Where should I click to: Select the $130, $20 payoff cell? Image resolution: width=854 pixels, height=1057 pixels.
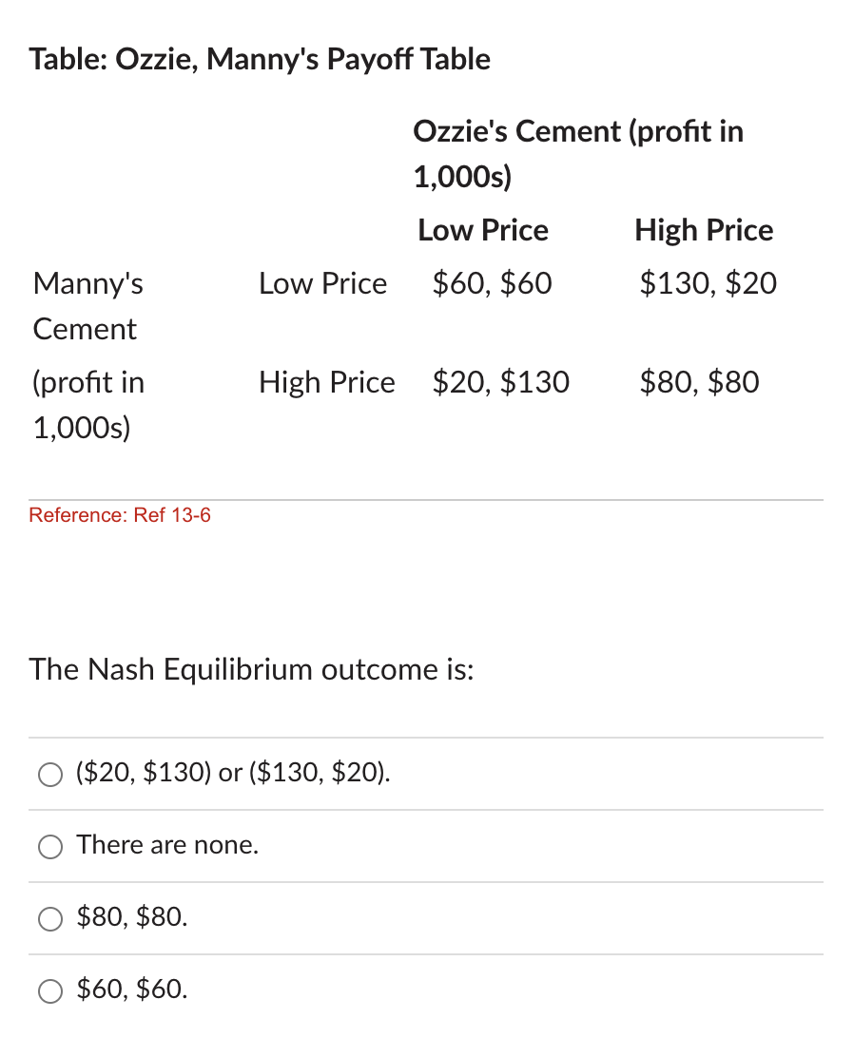(x=708, y=282)
